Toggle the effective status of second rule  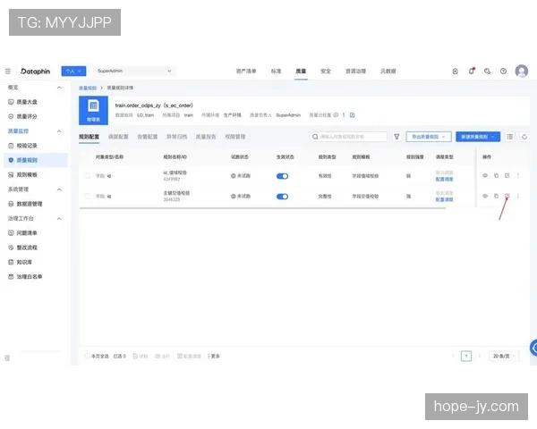point(283,195)
